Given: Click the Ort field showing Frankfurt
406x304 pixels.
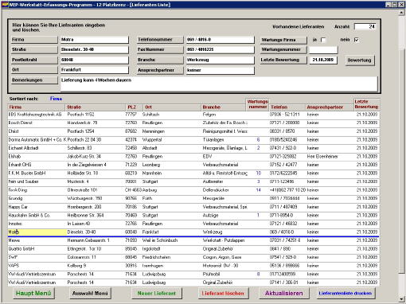Looking at the screenshot, I should [95, 70].
